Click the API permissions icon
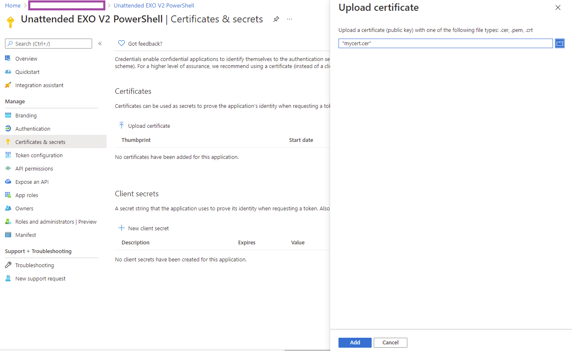Image resolution: width=572 pixels, height=351 pixels. [x=8, y=168]
